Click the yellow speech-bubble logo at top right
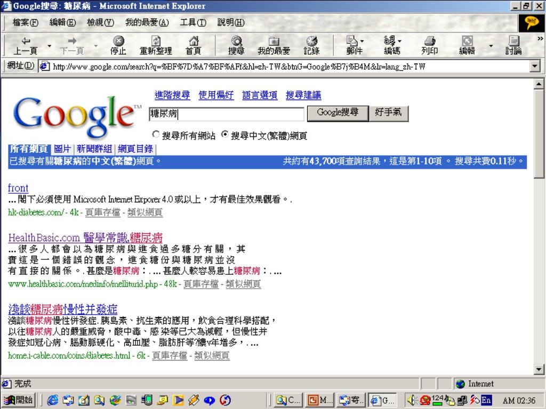The height and width of the screenshot is (409, 546). (x=532, y=22)
